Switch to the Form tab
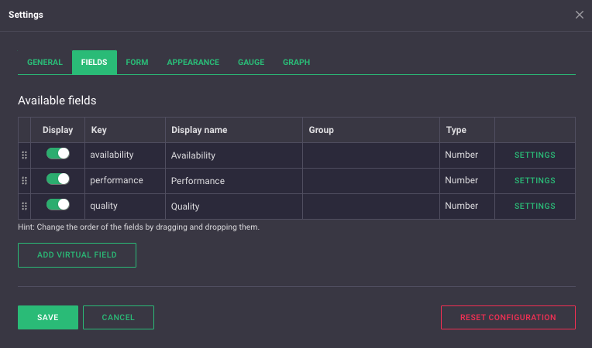592x348 pixels. pyautogui.click(x=137, y=63)
